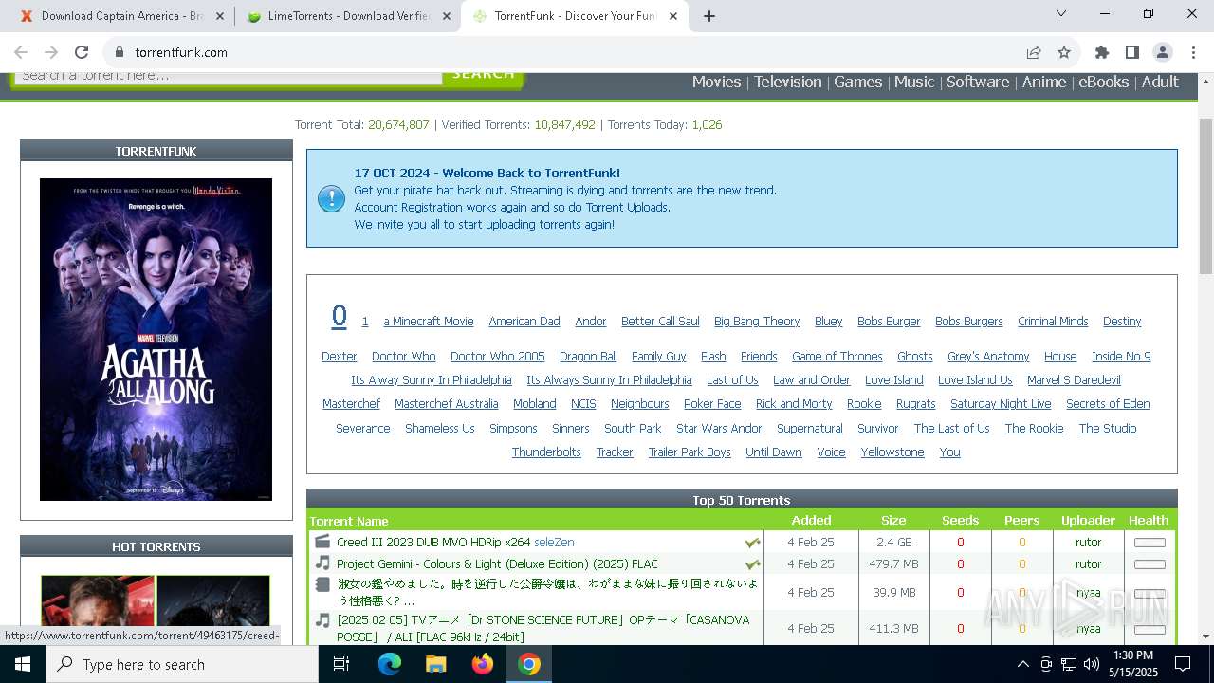Open the Better Call Saul tag link
Viewport: 1214px width, 683px height.
pyautogui.click(x=660, y=322)
